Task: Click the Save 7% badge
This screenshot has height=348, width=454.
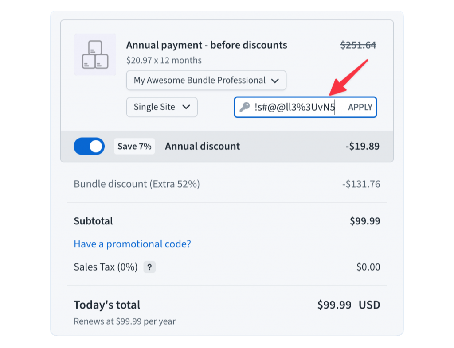Action: click(134, 146)
